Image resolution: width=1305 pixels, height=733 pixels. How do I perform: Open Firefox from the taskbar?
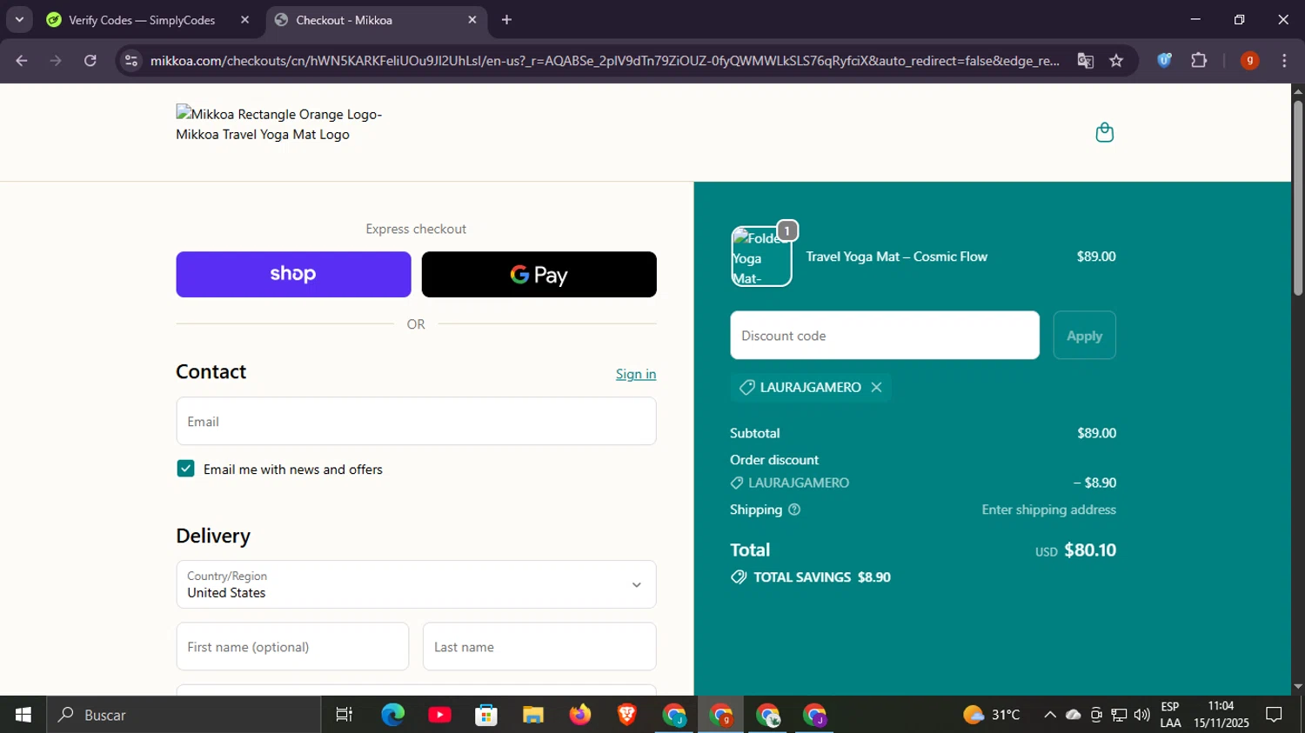(580, 715)
